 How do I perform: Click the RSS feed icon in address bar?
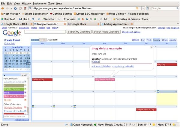137,8
